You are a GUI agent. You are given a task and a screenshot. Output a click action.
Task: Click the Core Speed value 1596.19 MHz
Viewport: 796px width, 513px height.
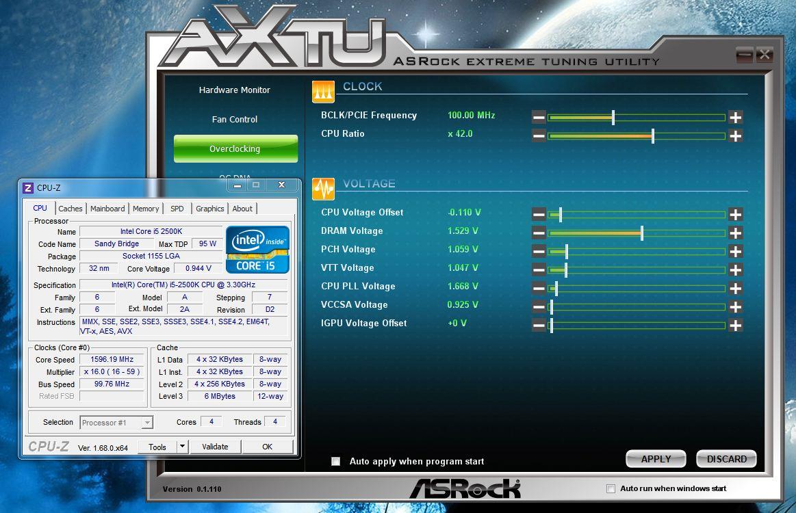pyautogui.click(x=112, y=359)
